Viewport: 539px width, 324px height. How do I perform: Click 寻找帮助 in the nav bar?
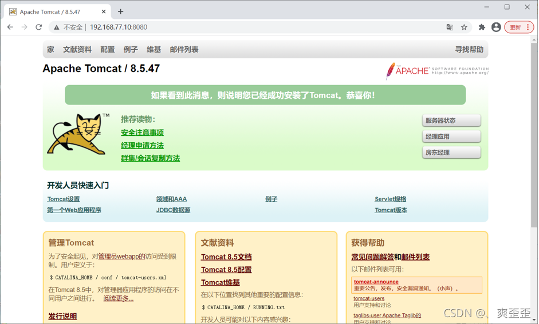[x=469, y=49]
